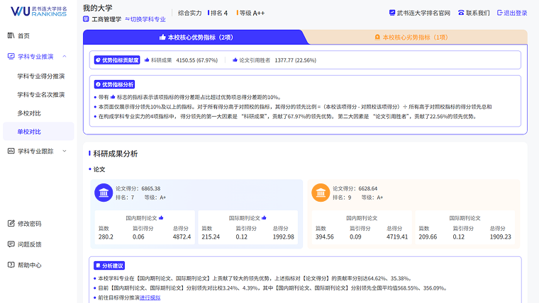This screenshot has width=539, height=303.
Task: Open 学科专业名次推演 page
Action: click(41, 95)
